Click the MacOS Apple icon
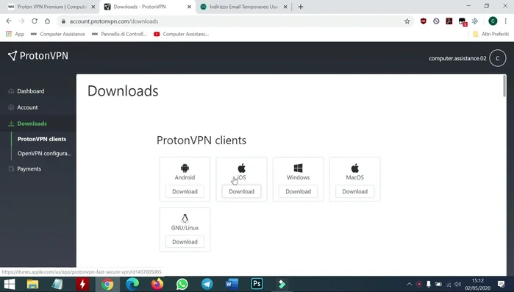 tap(355, 168)
